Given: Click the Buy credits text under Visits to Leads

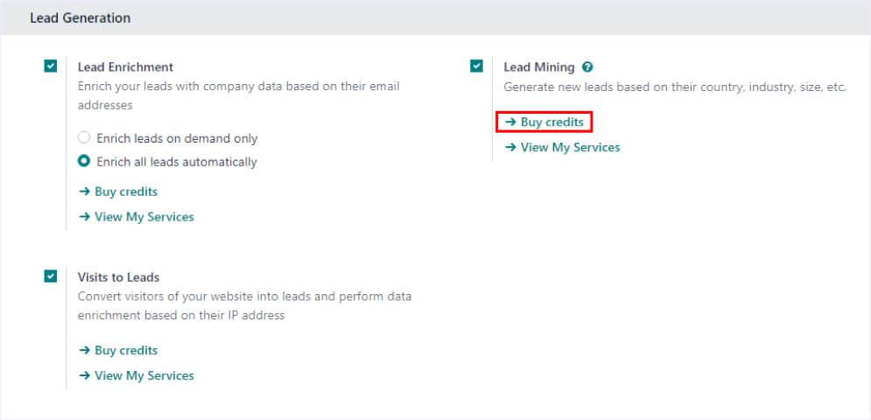Looking at the screenshot, I should (126, 350).
